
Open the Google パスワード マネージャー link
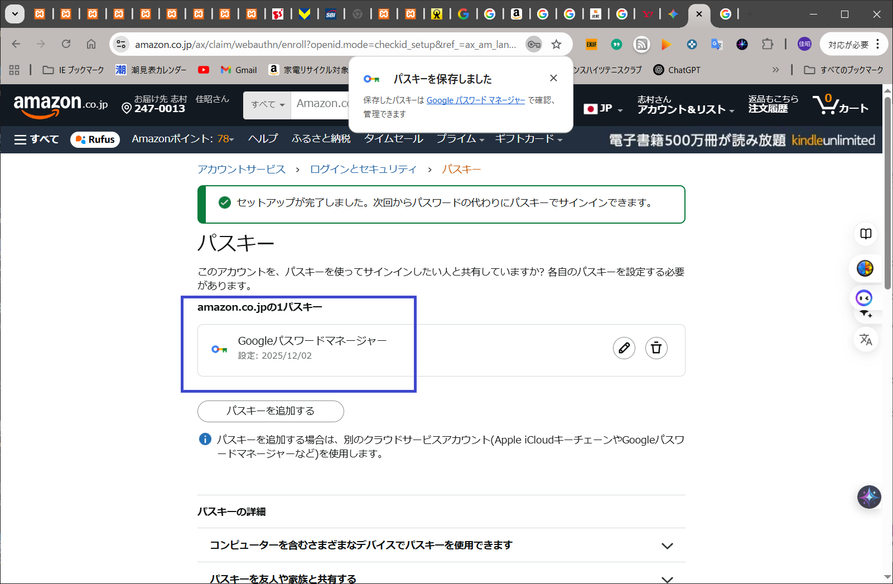pos(475,100)
